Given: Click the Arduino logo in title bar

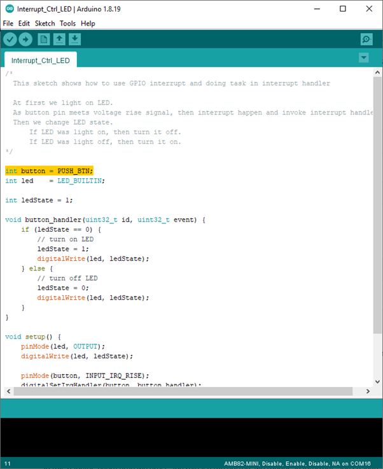Looking at the screenshot, I should click(x=8, y=9).
